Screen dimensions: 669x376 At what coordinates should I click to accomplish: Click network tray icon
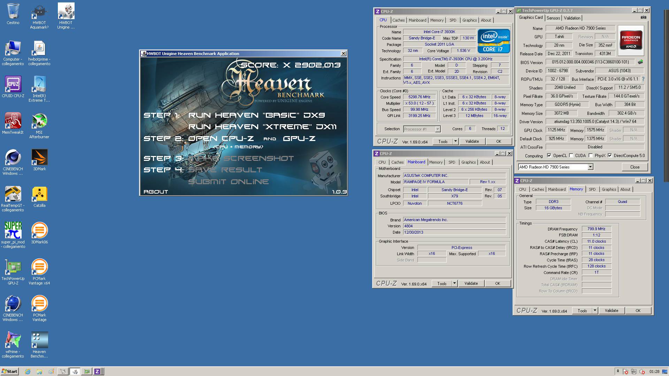[634, 372]
